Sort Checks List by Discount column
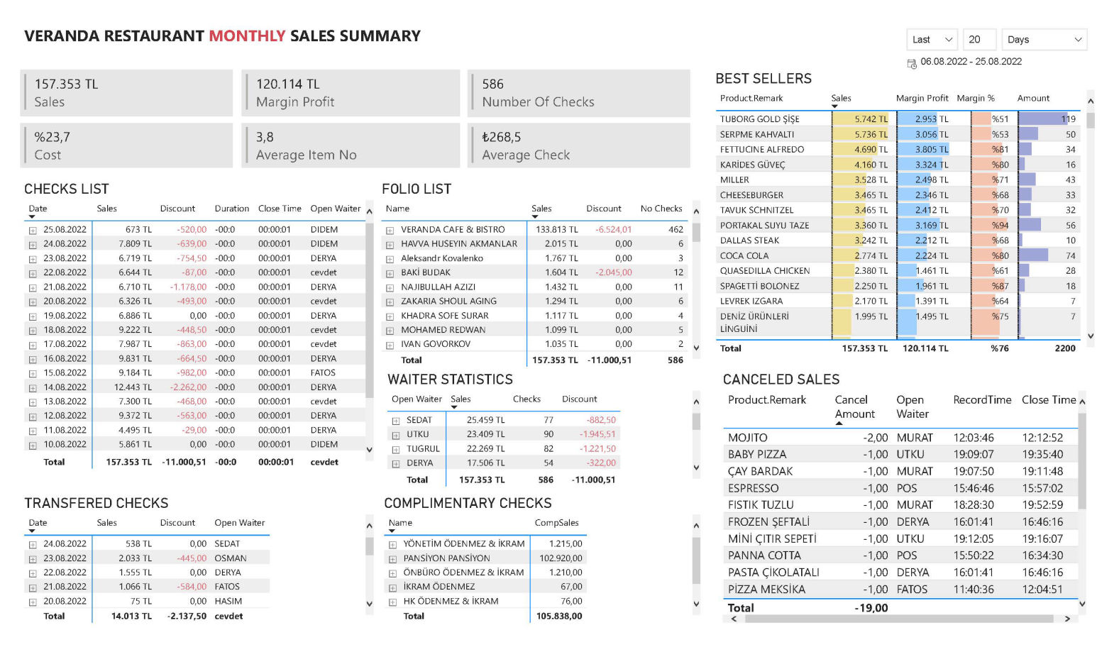 [177, 209]
